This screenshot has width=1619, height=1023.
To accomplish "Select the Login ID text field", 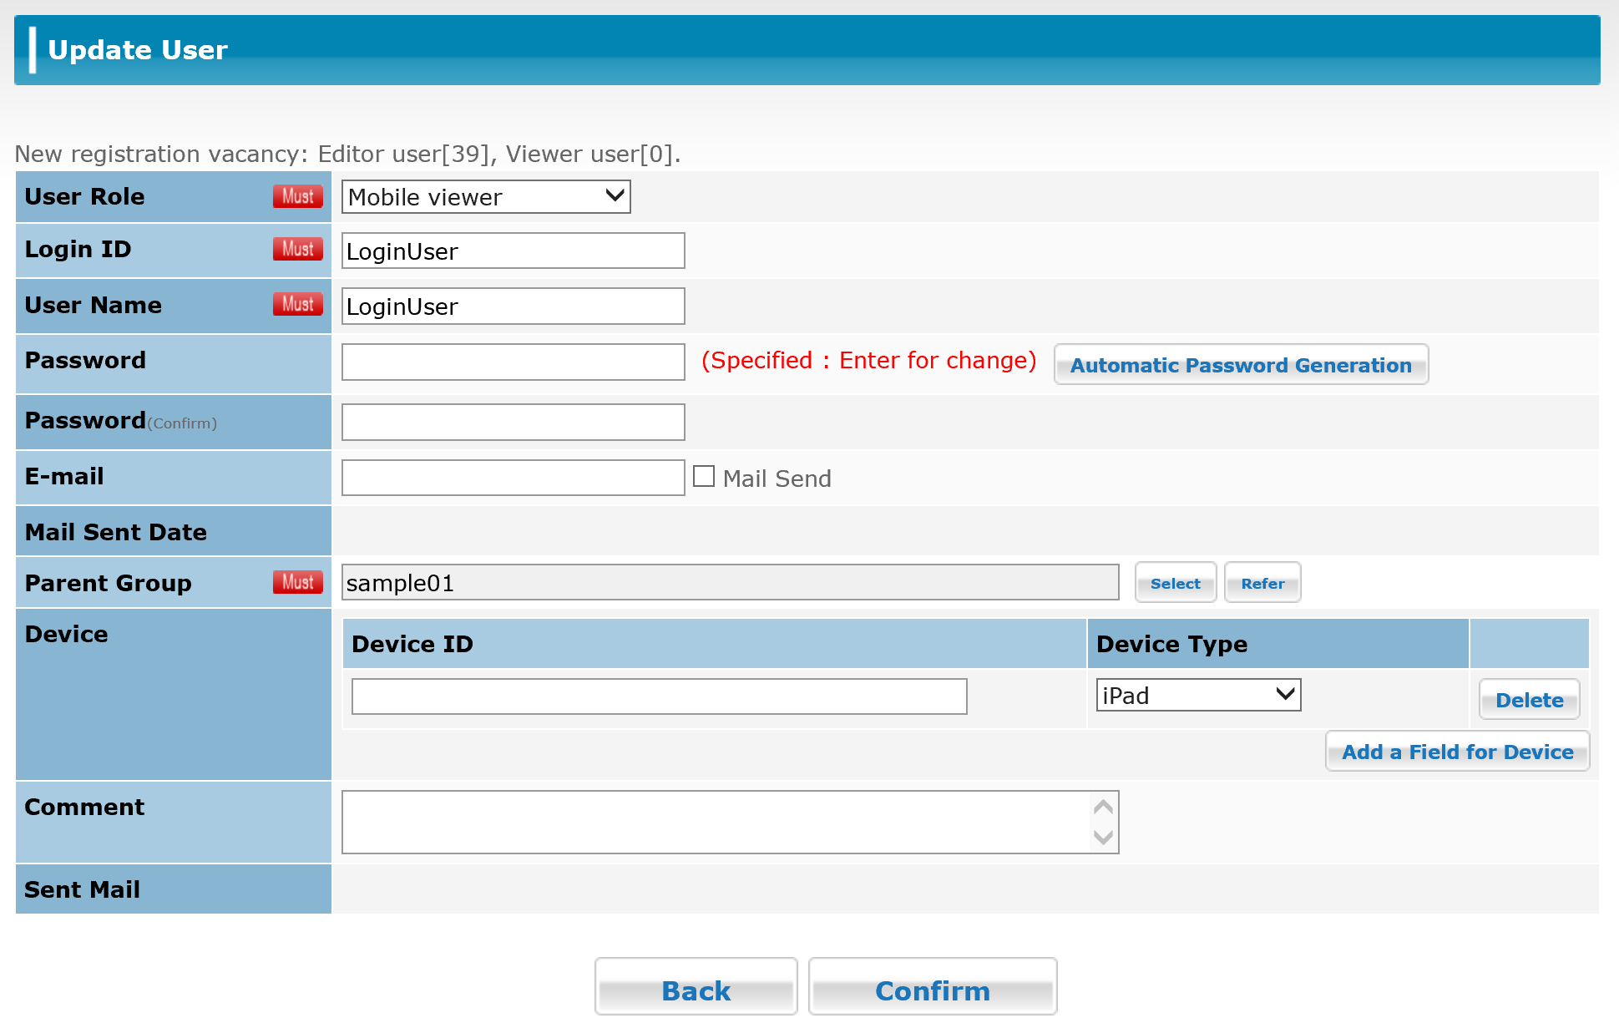I will pyautogui.click(x=512, y=251).
